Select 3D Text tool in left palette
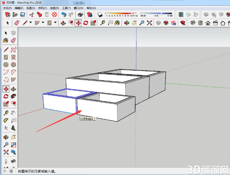Screen dimensions: 230x175 pos(13,128)
